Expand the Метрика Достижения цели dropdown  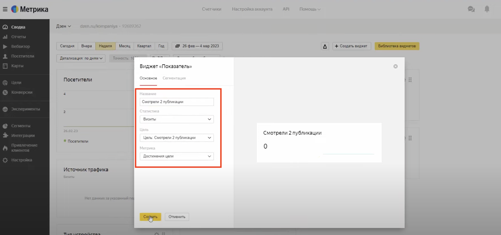pyautogui.click(x=177, y=156)
